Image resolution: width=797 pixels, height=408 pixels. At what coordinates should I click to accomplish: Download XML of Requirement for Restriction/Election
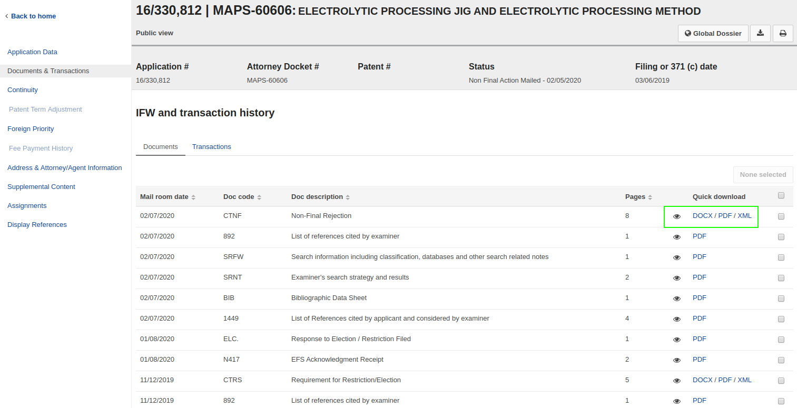point(744,380)
